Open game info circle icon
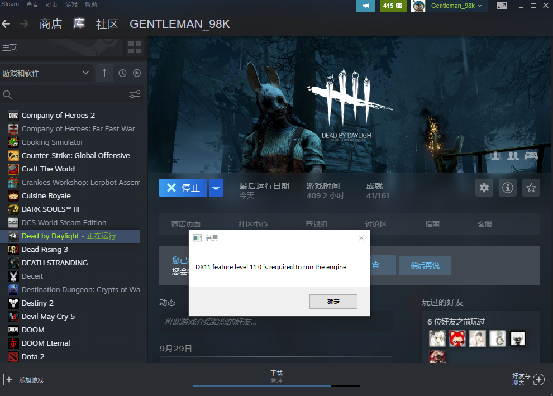The height and width of the screenshot is (396, 553). pos(508,188)
